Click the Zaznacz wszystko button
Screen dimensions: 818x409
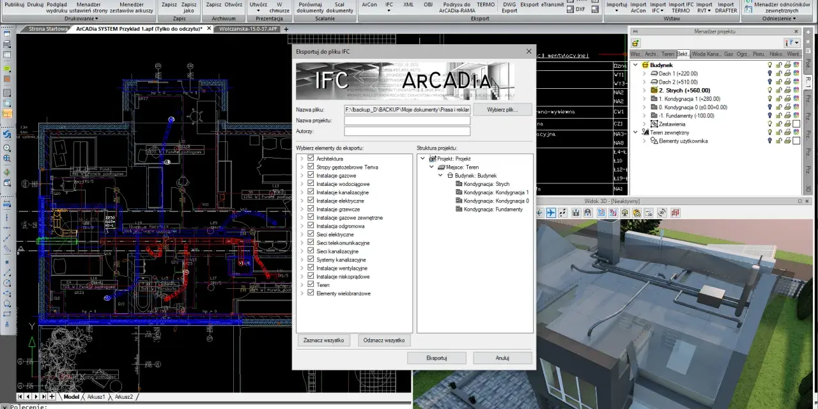[x=323, y=341]
